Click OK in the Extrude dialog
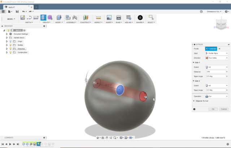Screen dimensions: 231x148 coord(213,109)
